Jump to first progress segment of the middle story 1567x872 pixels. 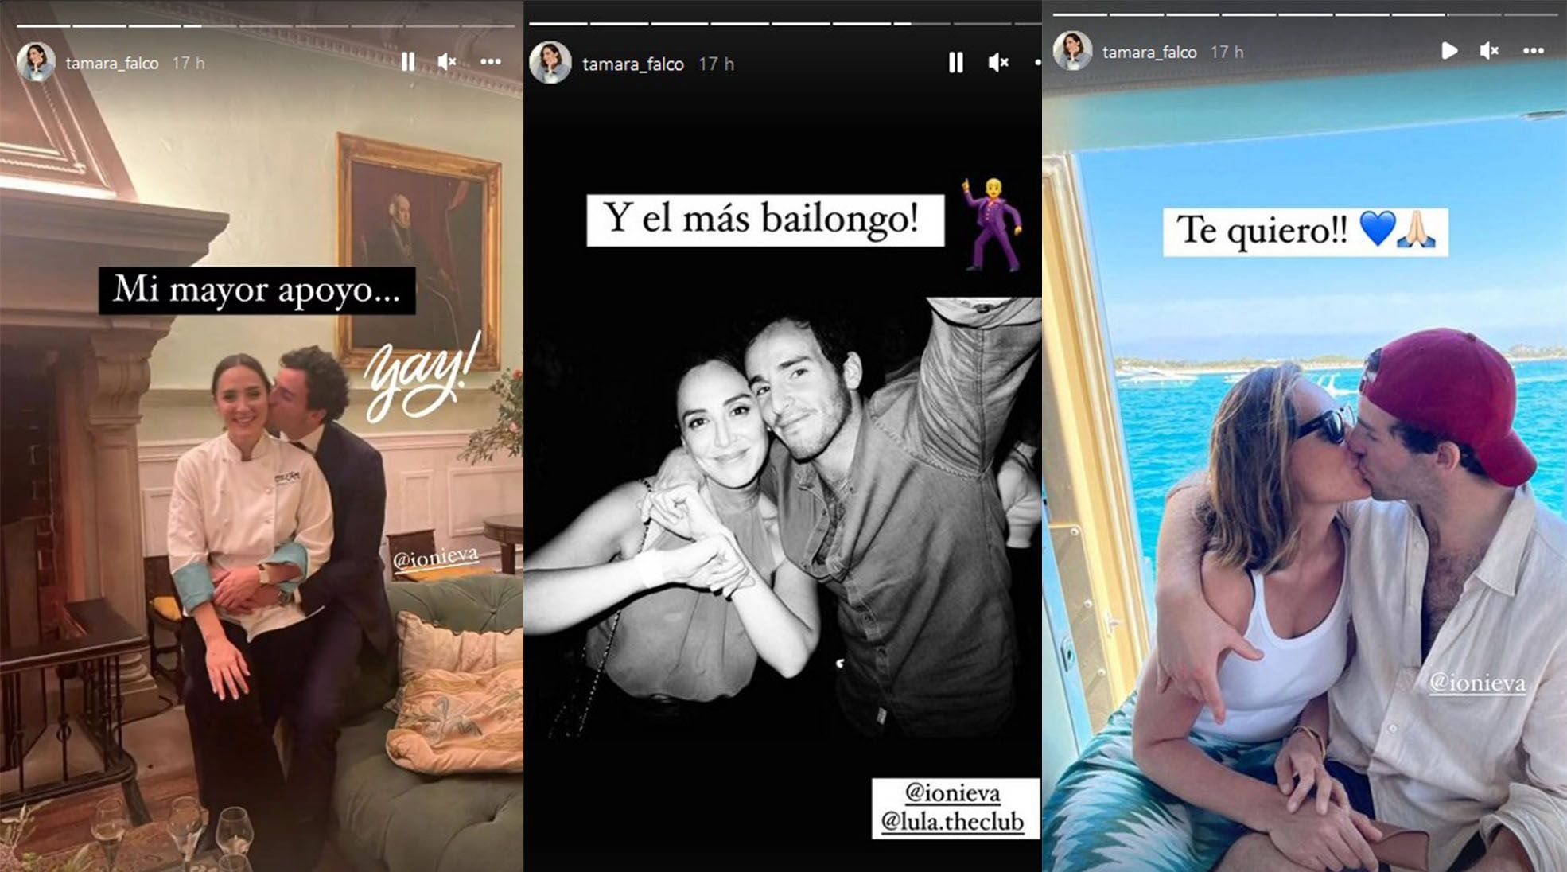(x=558, y=24)
